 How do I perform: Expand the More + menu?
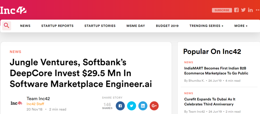[241, 26]
